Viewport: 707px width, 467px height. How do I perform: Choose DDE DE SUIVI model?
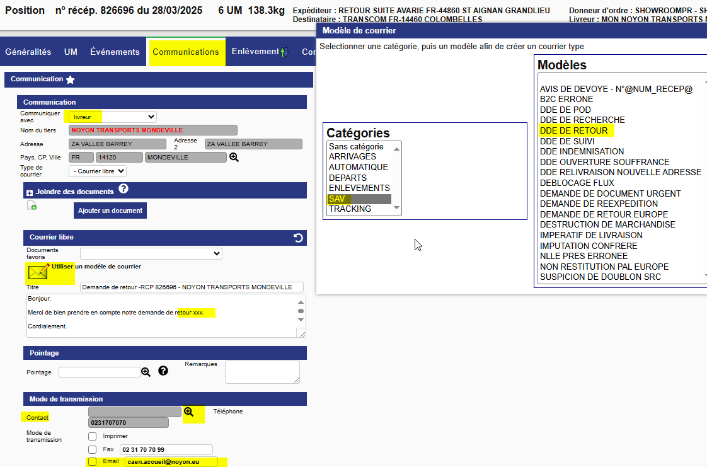[x=567, y=142]
